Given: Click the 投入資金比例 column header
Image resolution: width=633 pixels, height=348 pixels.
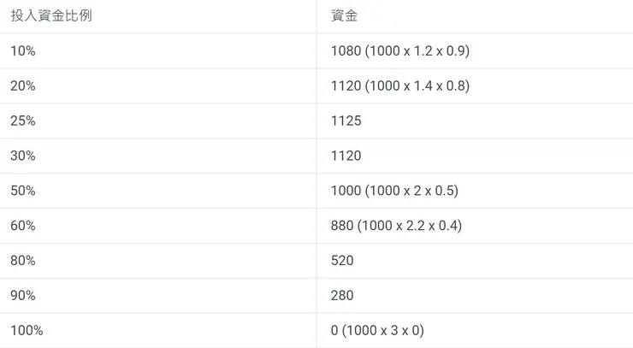Looking at the screenshot, I should click(50, 16).
